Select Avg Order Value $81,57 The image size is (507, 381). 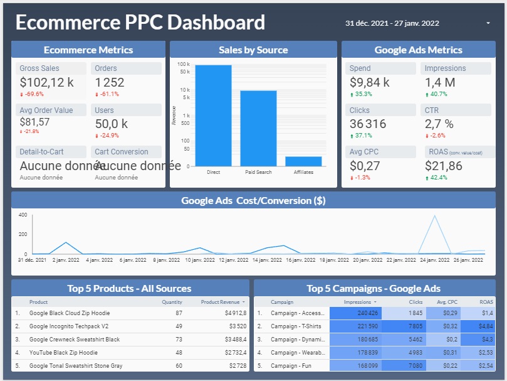(34, 122)
